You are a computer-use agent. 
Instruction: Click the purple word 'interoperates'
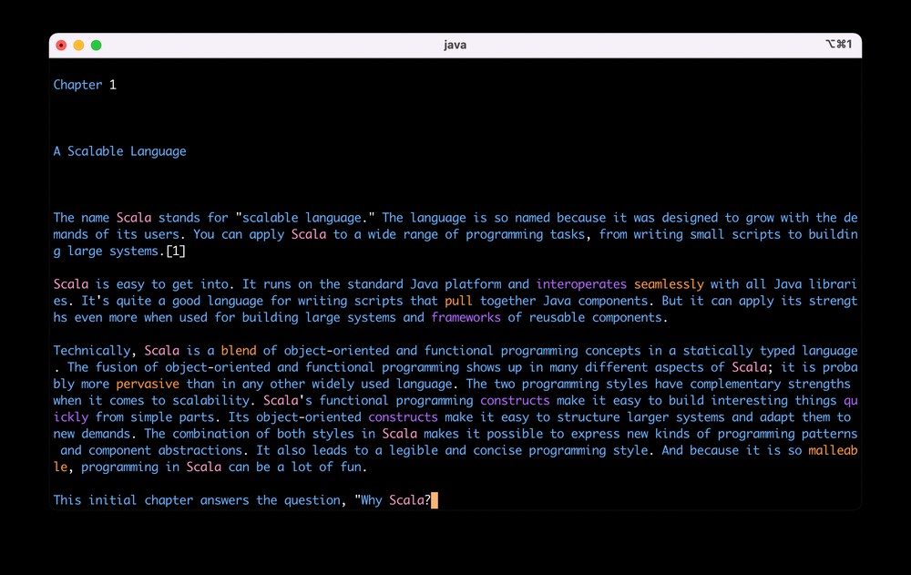point(581,284)
